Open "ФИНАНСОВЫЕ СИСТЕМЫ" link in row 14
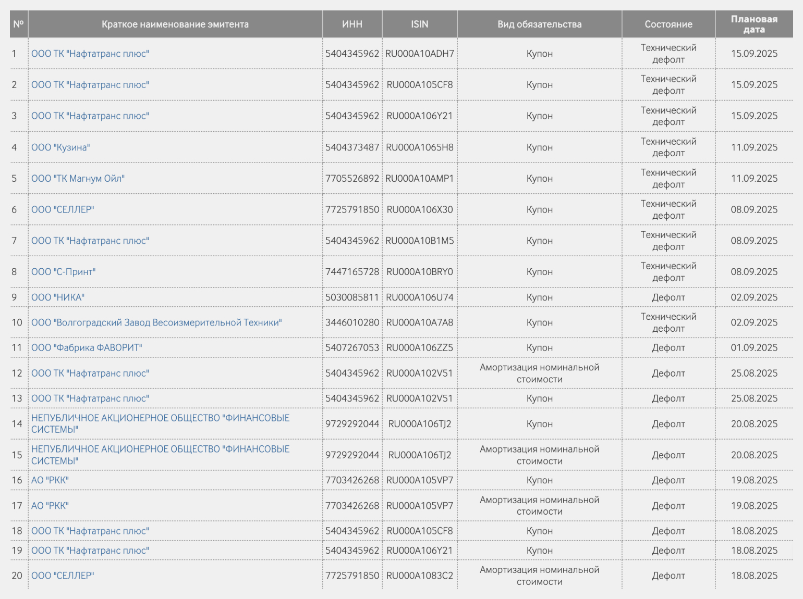803x599 pixels. (160, 423)
